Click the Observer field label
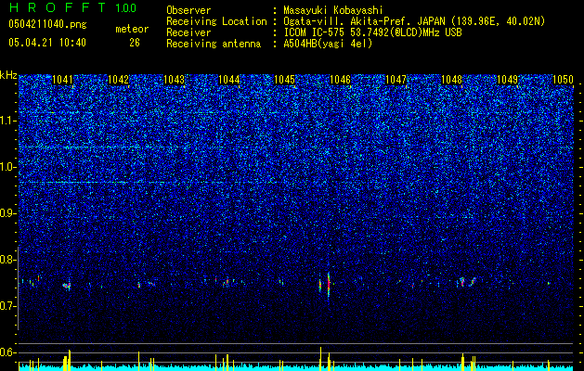The height and width of the screenshot is (371, 584). [188, 10]
